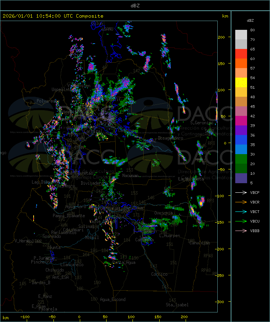Pick the tan 45-48 dBZ swatch
Viewport: 270px width, 322px height.
[241, 102]
